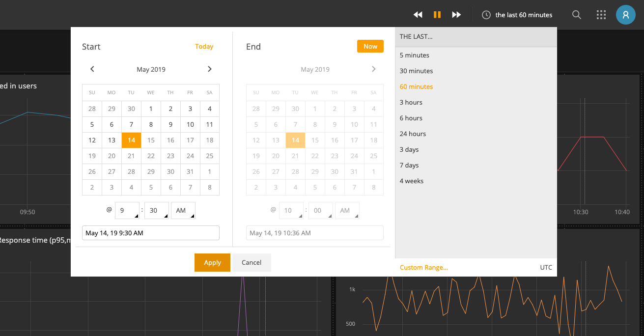Open the Start AM/PM selector

click(183, 210)
